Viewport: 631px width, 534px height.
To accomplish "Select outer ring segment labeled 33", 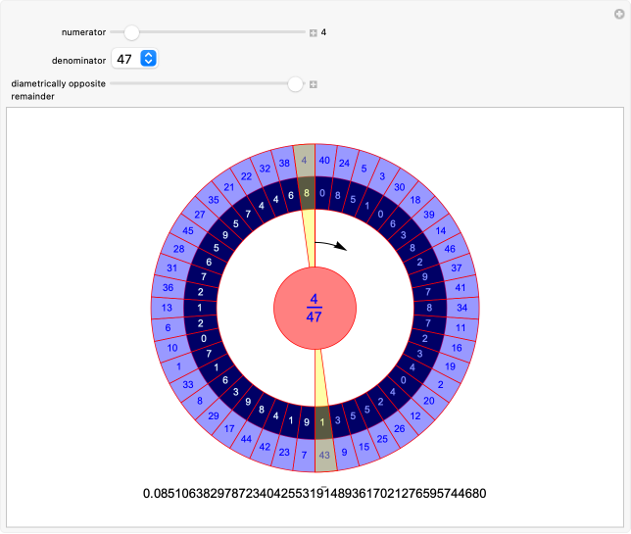I will [x=187, y=383].
